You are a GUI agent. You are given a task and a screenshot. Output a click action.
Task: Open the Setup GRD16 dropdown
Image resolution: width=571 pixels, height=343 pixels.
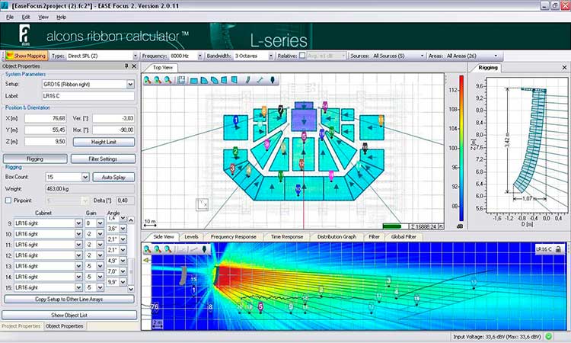click(130, 84)
